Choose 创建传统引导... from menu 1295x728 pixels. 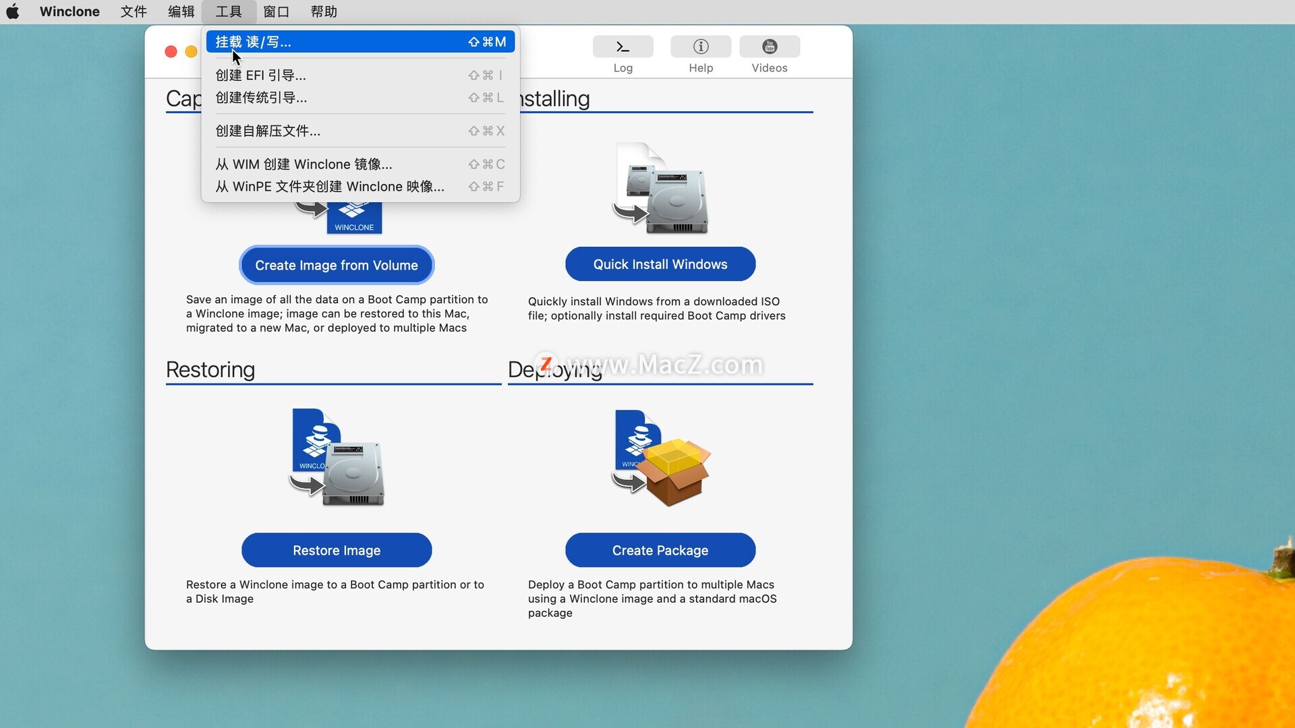point(360,98)
